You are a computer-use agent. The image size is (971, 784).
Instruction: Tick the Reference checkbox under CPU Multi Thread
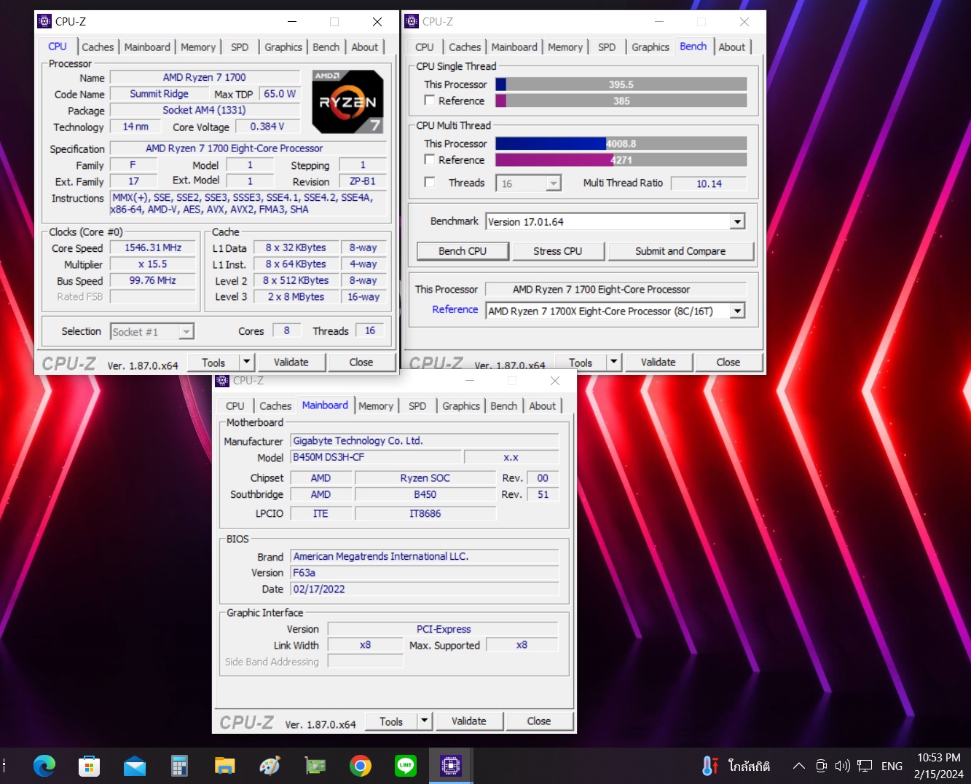[430, 159]
